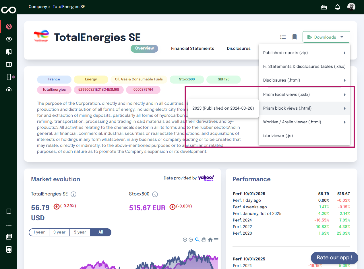
Task: Click bookmark icon beside the Downloads button
Action: pyautogui.click(x=294, y=37)
